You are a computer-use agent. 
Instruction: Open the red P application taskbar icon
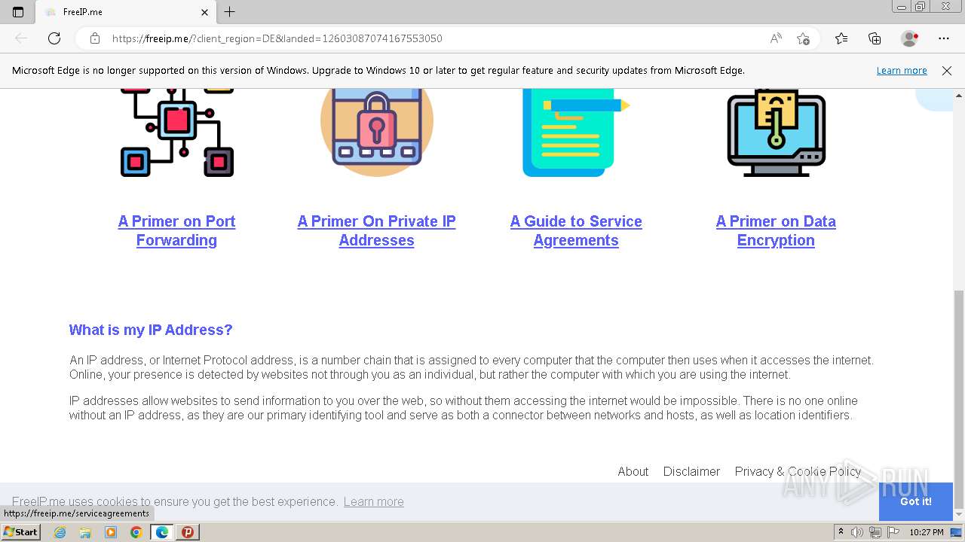tap(188, 531)
